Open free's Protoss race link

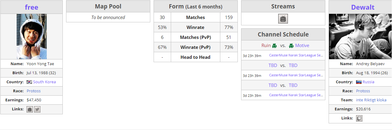point(33,91)
